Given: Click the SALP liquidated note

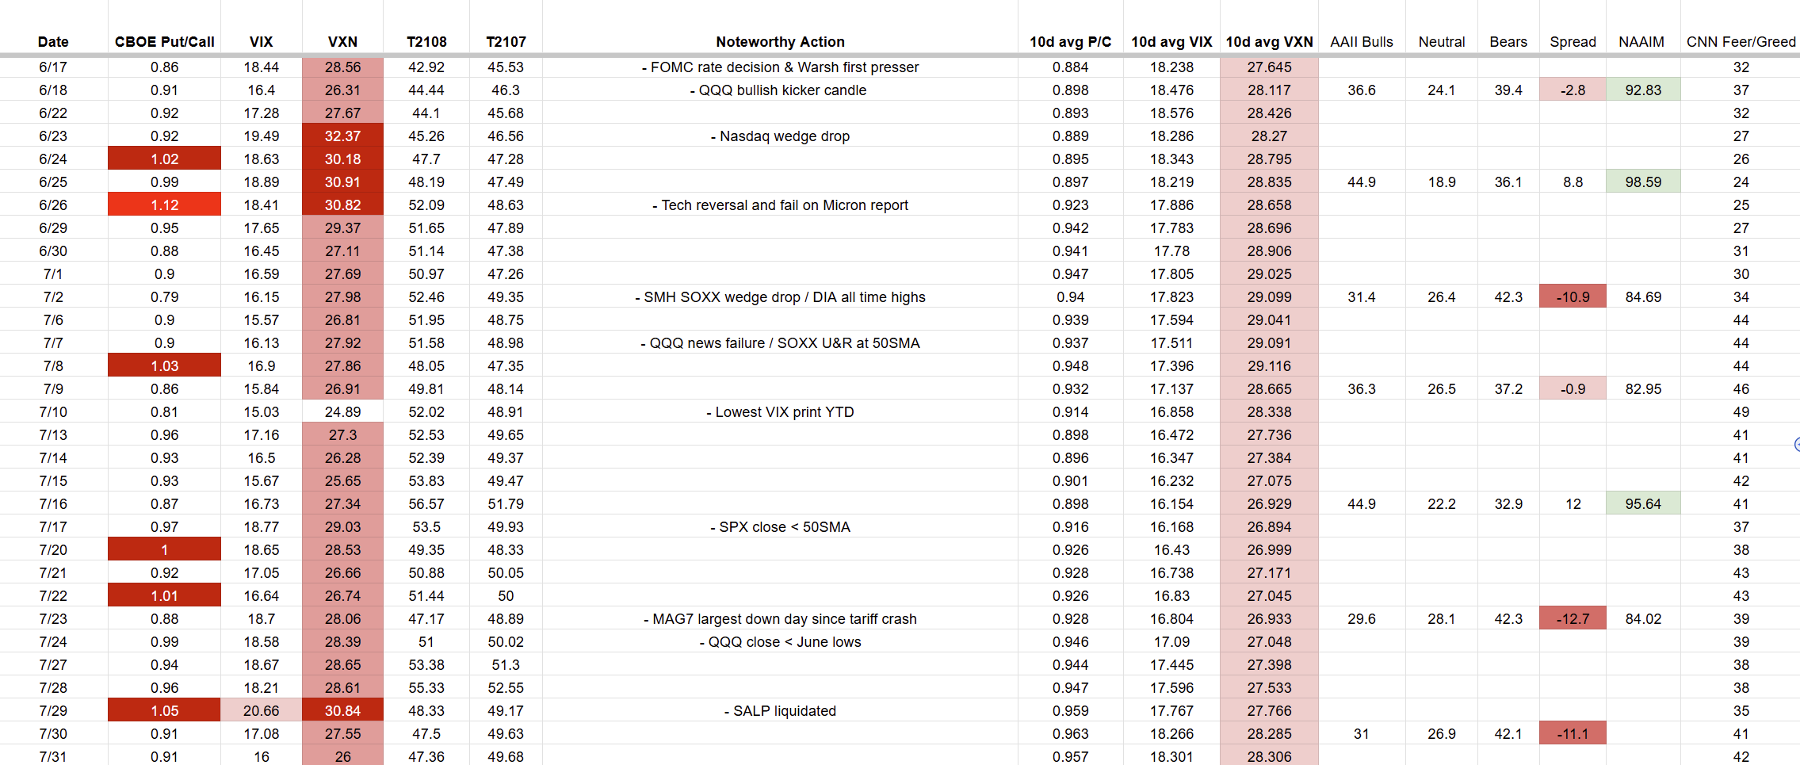Looking at the screenshot, I should point(780,711).
